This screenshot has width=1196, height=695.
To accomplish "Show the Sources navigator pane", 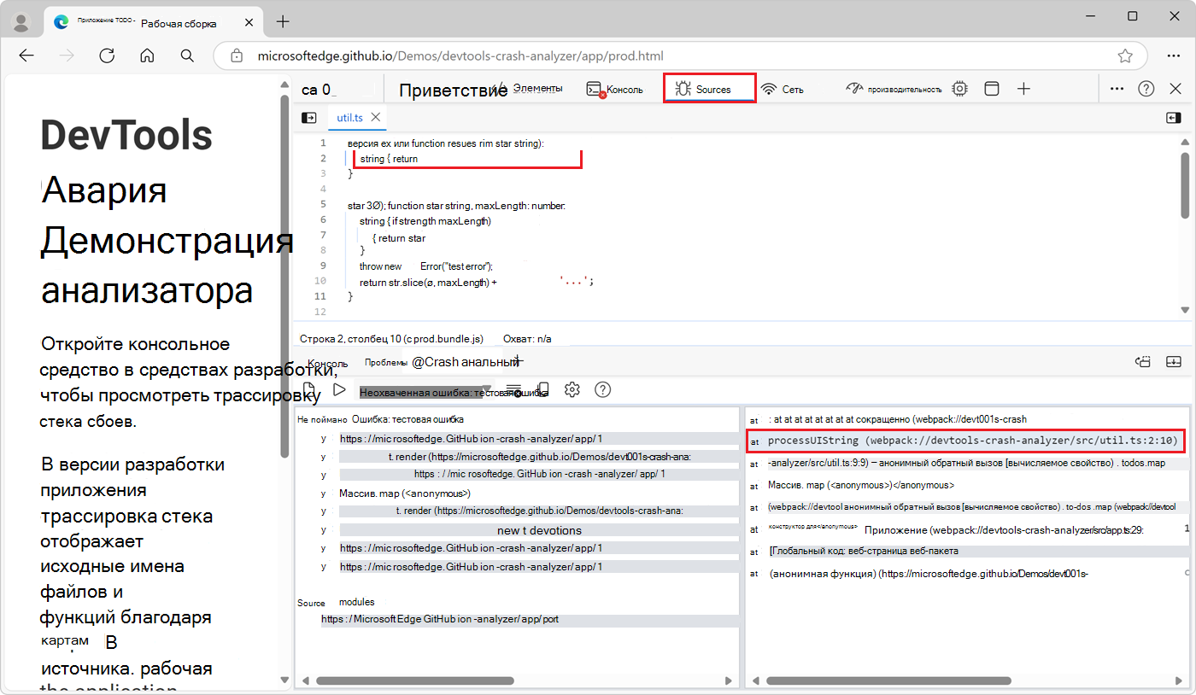I will (309, 118).
